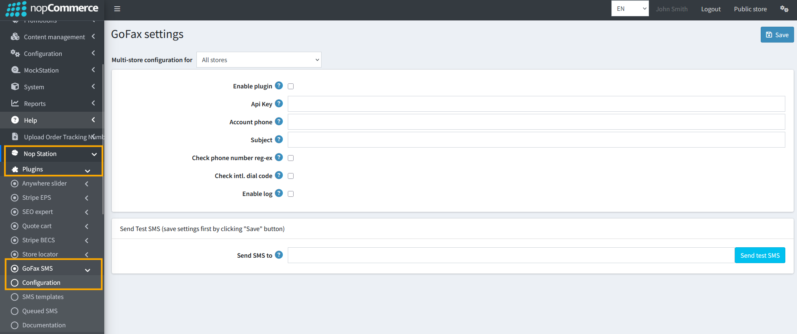
Task: Click into the Send SMS to field
Action: coord(511,255)
